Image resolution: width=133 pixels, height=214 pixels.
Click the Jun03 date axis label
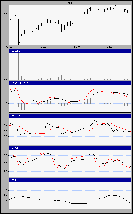coord(77,47)
